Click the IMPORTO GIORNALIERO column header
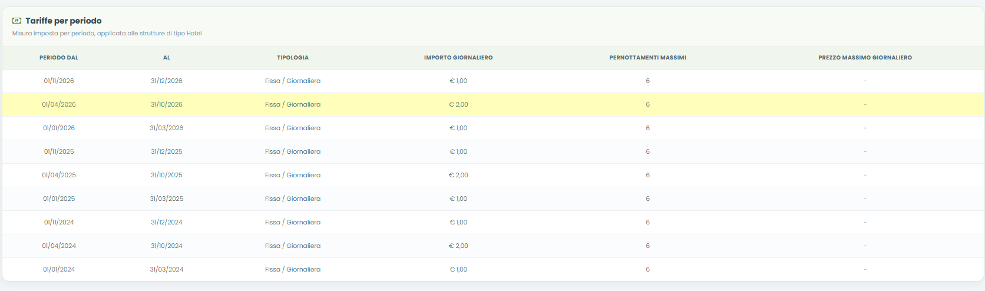The height and width of the screenshot is (291, 985). point(458,58)
